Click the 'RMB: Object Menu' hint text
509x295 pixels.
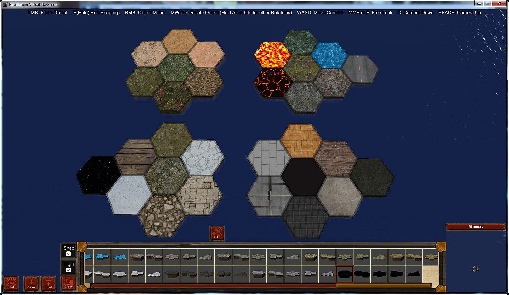coord(145,13)
